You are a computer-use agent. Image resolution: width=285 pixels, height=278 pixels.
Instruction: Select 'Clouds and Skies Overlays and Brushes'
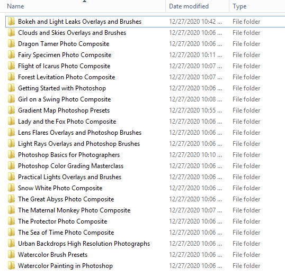click(x=72, y=33)
